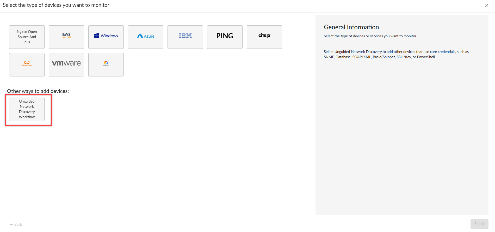This screenshot has width=495, height=232.
Task: Select Nginx: Open Source And Plus tile
Action: 27,37
